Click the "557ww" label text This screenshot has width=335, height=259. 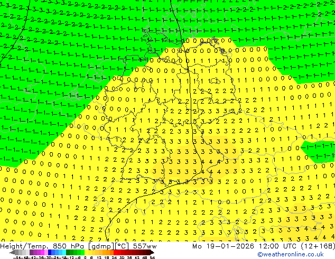(x=145, y=246)
